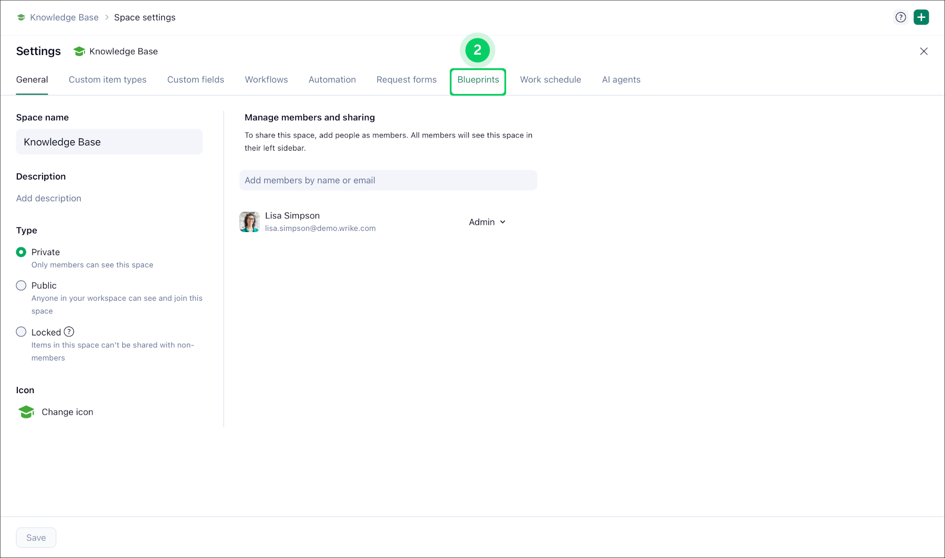The image size is (945, 558).
Task: Select the Public space type
Action: (x=21, y=286)
